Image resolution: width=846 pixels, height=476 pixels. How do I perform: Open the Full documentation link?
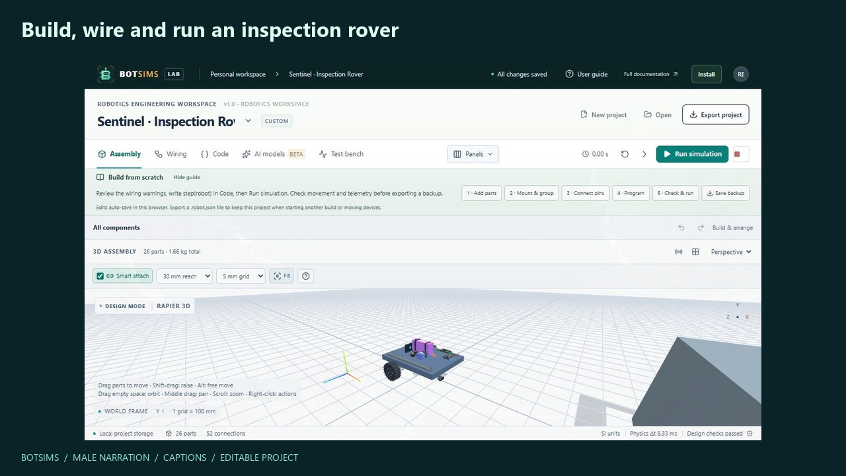click(651, 74)
